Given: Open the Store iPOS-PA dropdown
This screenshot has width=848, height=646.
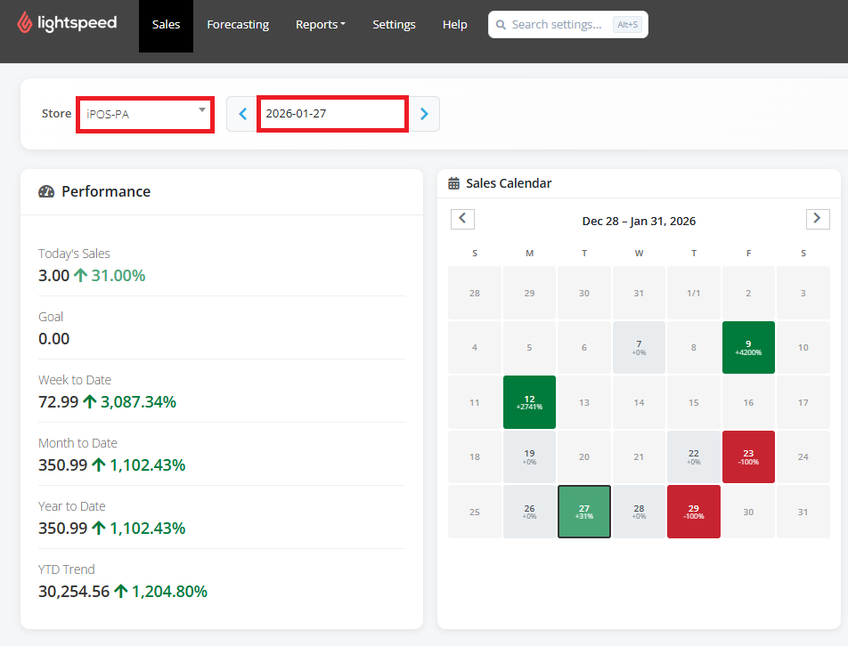Looking at the screenshot, I should pyautogui.click(x=145, y=114).
